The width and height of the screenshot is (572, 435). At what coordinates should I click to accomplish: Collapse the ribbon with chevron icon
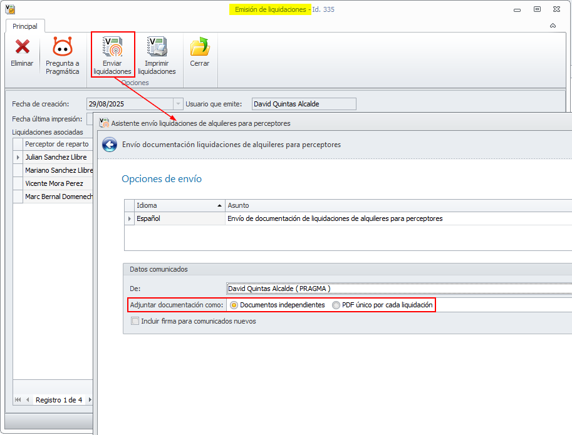click(553, 26)
